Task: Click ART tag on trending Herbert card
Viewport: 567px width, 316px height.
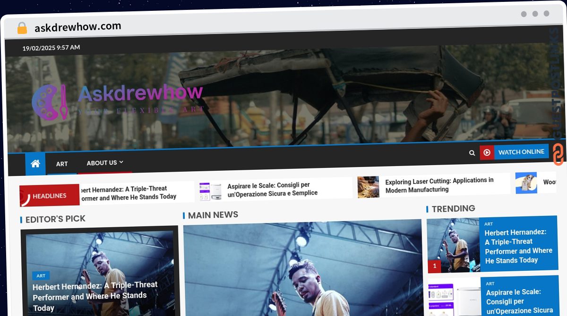Action: [x=489, y=224]
